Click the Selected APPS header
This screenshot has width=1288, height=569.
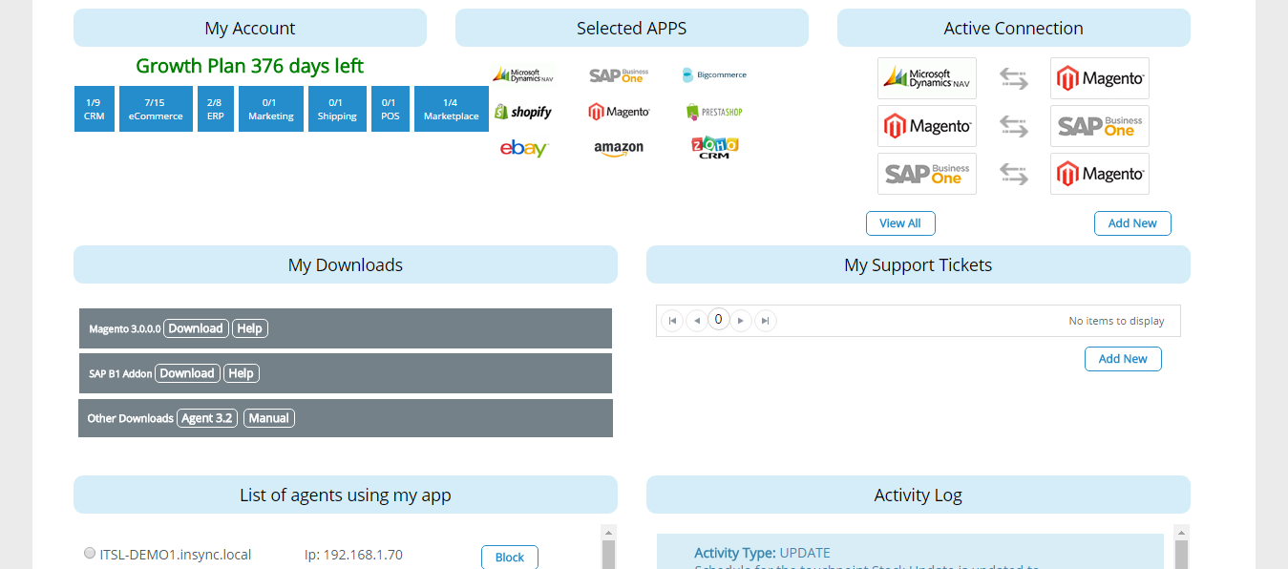click(632, 28)
